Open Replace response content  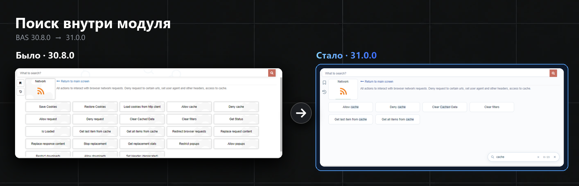tap(48, 144)
